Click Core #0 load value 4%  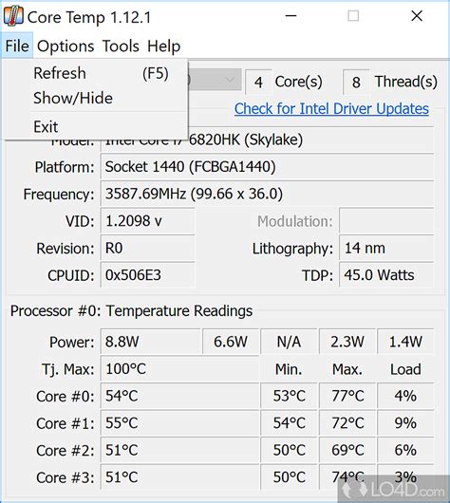pyautogui.click(x=405, y=396)
